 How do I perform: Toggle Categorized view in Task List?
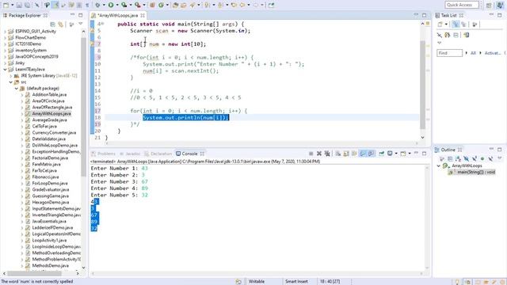(x=456, y=25)
